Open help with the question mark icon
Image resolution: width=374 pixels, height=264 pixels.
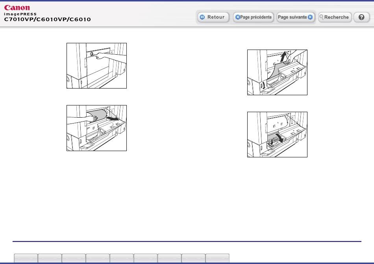[361, 17]
